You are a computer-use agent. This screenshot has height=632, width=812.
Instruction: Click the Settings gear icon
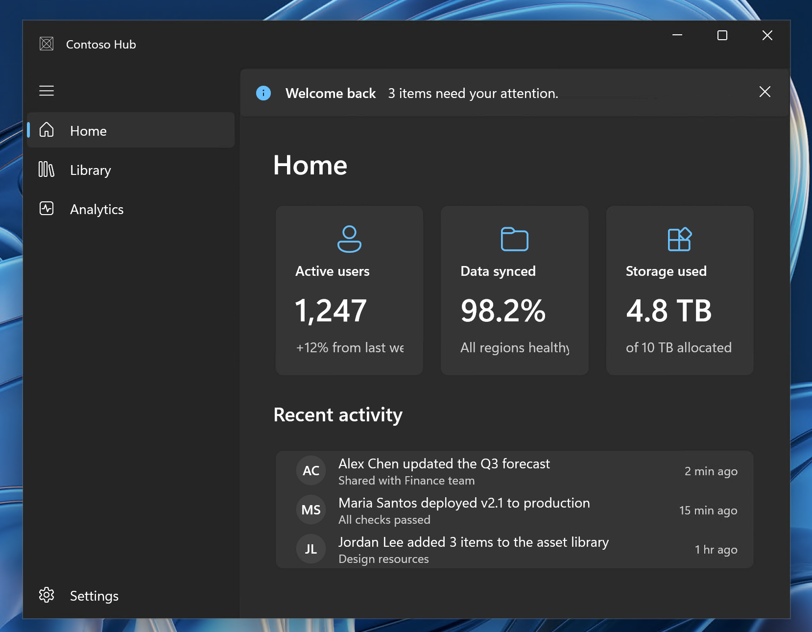[47, 595]
